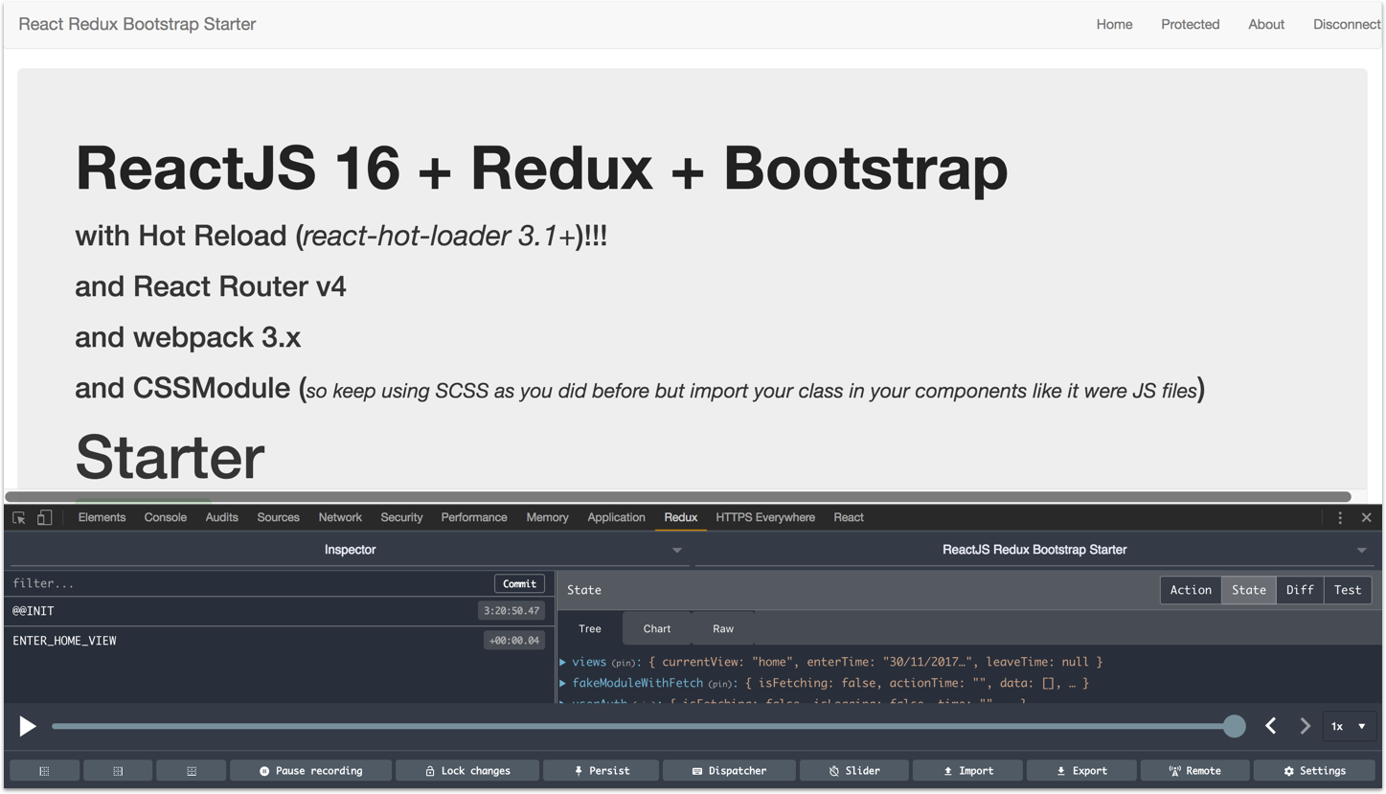Open Redux DevTools Settings
This screenshot has width=1386, height=794.
pos(1314,770)
